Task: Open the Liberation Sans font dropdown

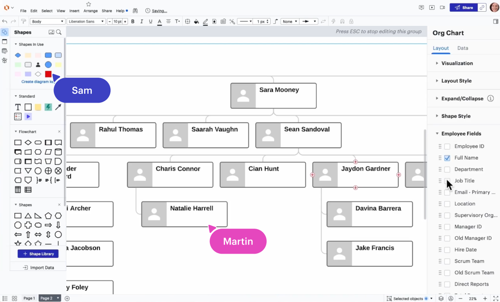Action: [x=86, y=22]
